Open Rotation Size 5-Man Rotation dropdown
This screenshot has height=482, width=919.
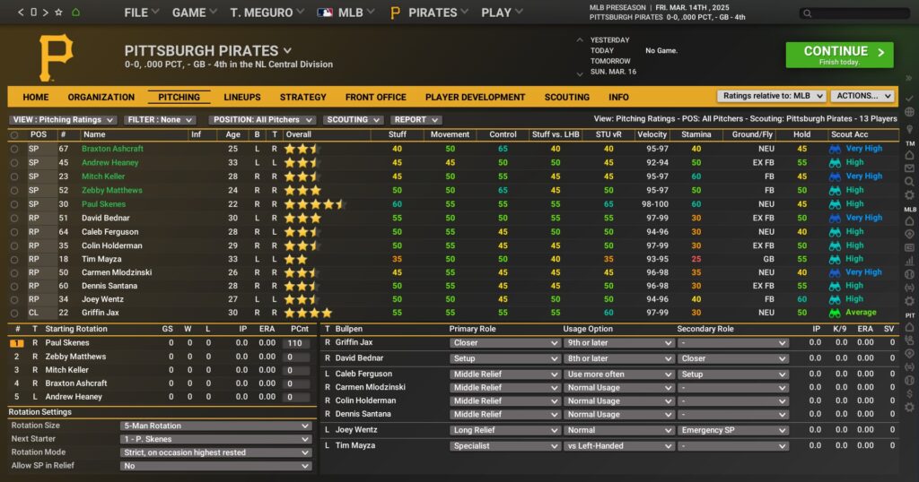(x=215, y=426)
